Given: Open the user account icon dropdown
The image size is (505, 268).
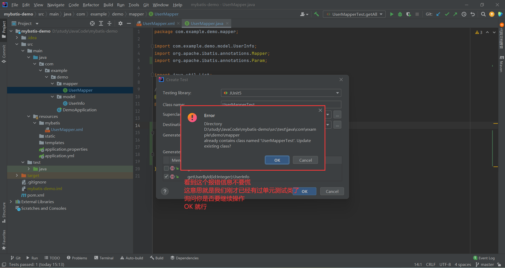Looking at the screenshot, I should click(304, 14).
